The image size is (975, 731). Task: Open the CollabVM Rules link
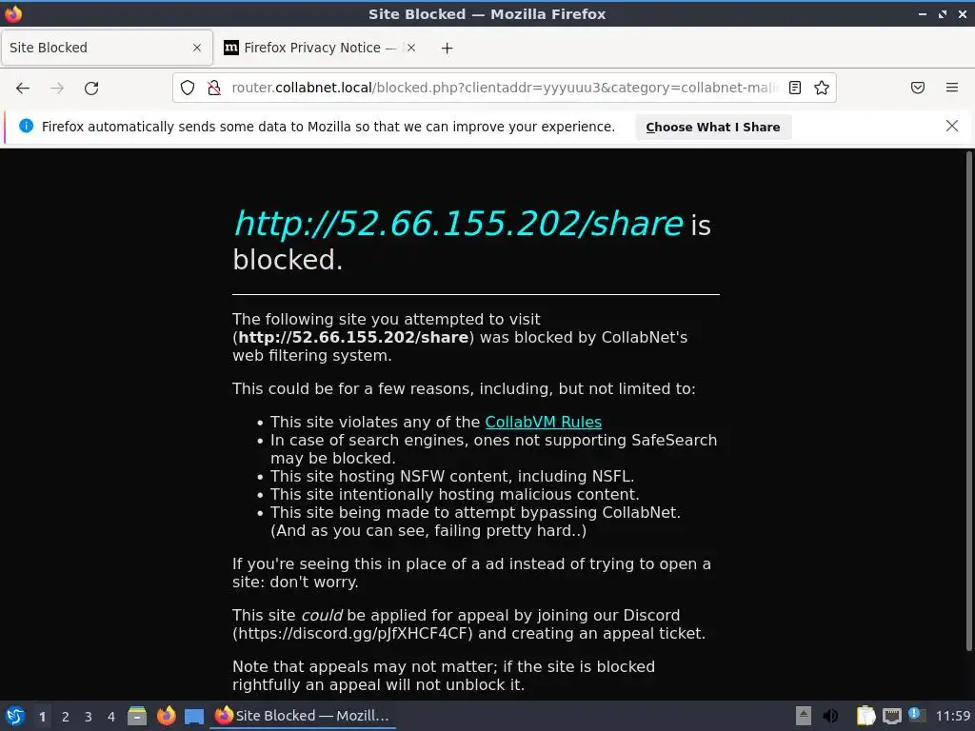543,422
